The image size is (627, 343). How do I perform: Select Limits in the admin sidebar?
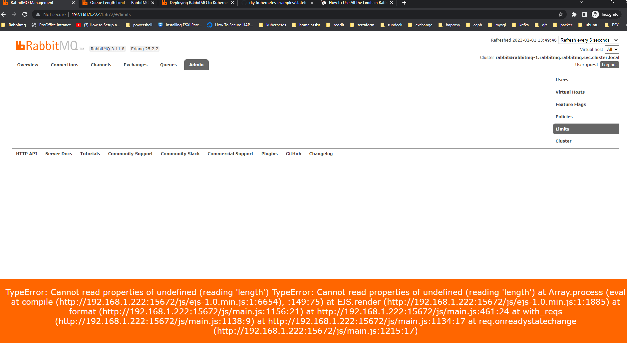[x=586, y=129]
